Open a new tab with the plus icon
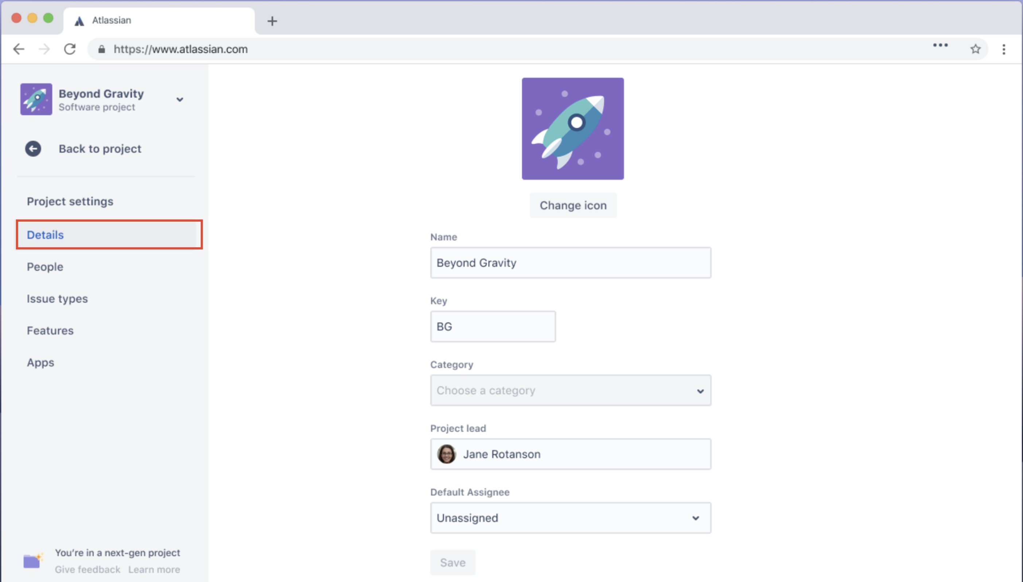This screenshot has width=1023, height=582. (272, 21)
